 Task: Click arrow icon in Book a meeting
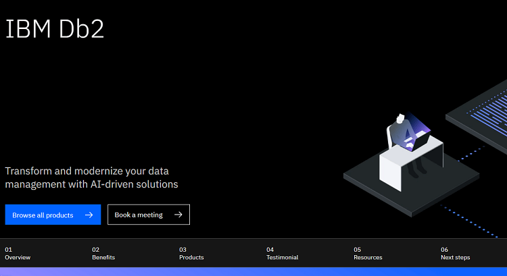pos(178,215)
